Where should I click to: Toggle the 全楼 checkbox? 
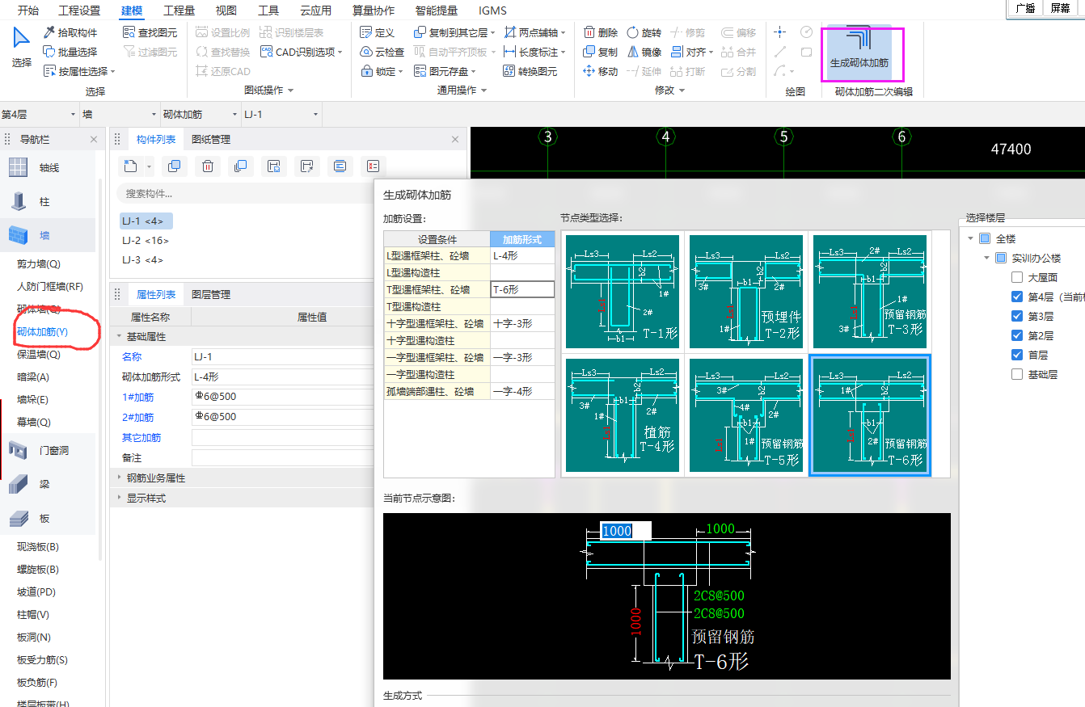984,238
